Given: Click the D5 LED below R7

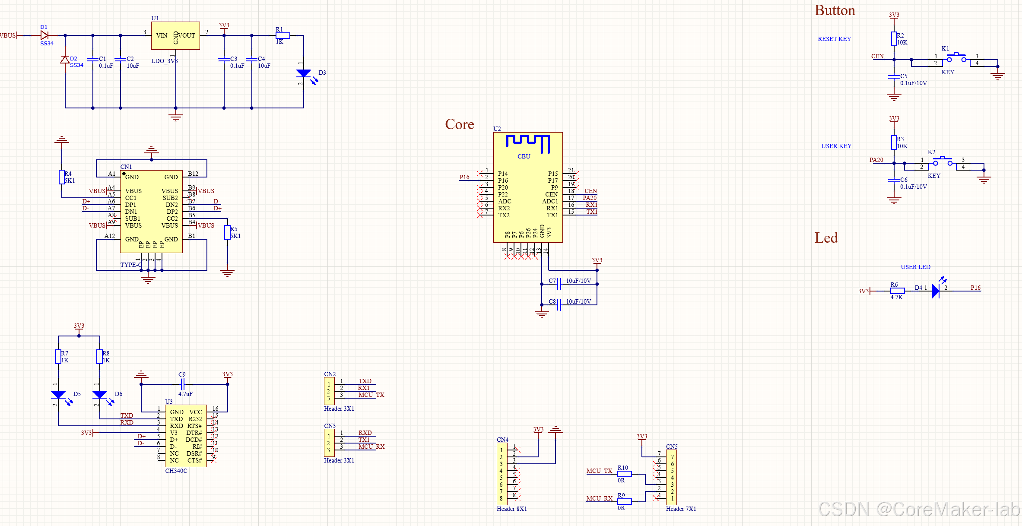Looking at the screenshot, I should pyautogui.click(x=58, y=394).
